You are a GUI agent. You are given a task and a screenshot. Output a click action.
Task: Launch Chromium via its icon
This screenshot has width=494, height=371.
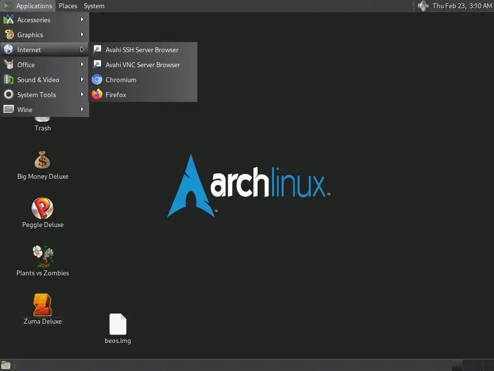coord(97,80)
